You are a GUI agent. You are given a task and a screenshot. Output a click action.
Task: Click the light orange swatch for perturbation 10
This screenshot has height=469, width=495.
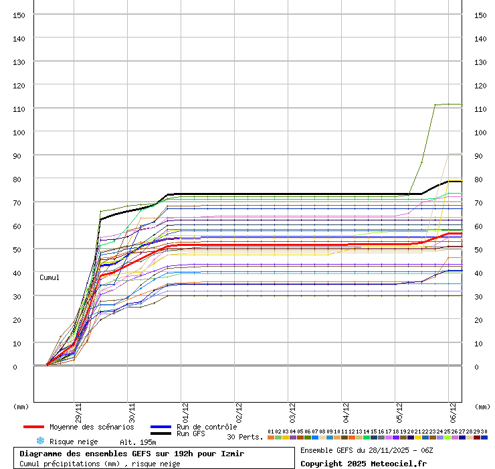pyautogui.click(x=337, y=438)
